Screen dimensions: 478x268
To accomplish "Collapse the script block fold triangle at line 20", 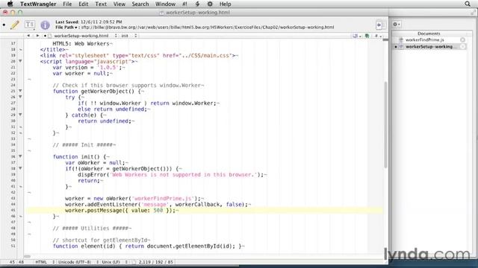I will (x=20, y=61).
